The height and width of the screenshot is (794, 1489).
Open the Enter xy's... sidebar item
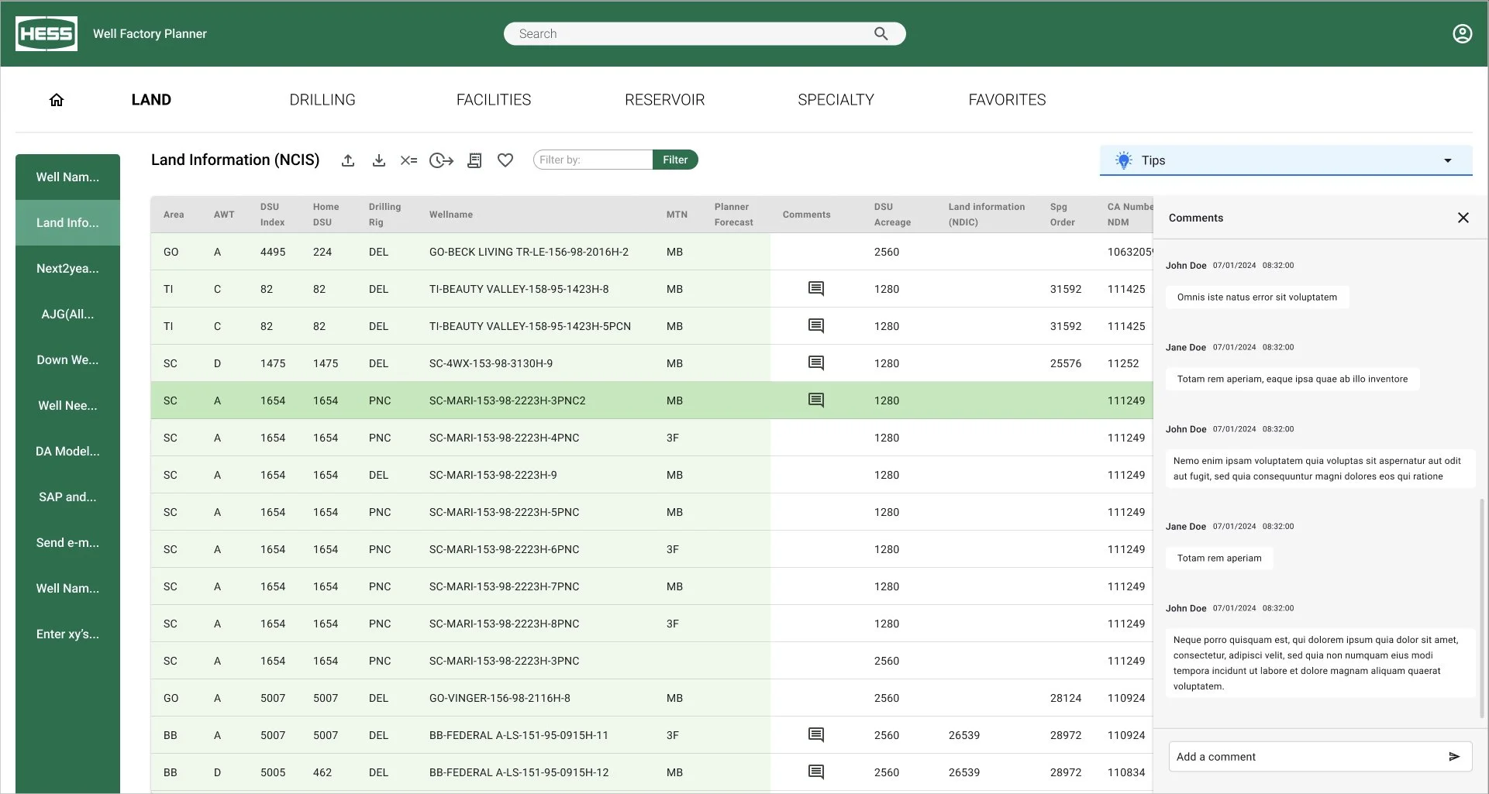(67, 634)
